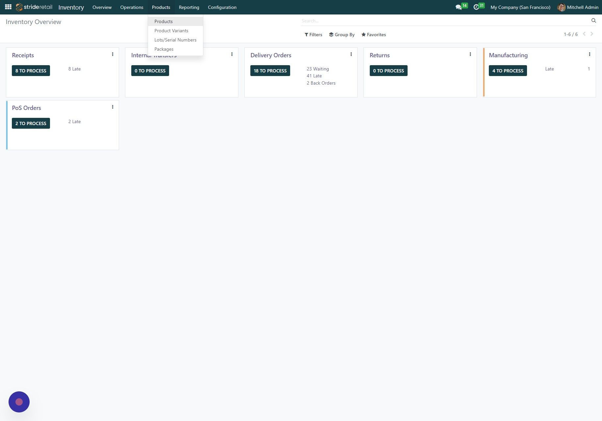
Task: Click Returns 0 TO PROCESS button
Action: click(389, 70)
